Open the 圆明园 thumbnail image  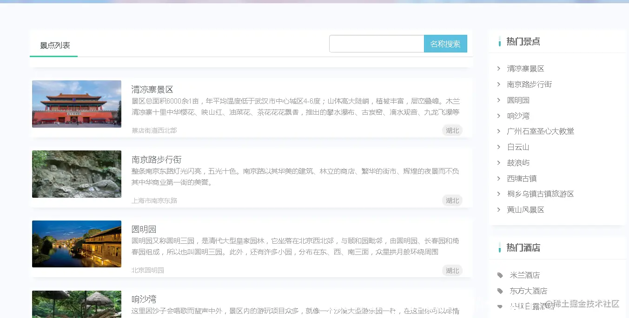point(77,244)
